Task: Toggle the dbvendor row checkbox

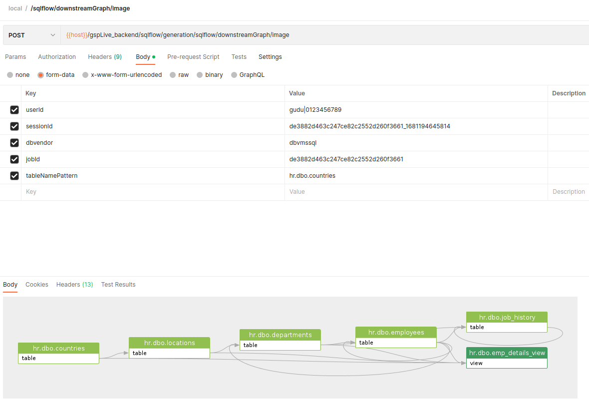Action: tap(14, 143)
